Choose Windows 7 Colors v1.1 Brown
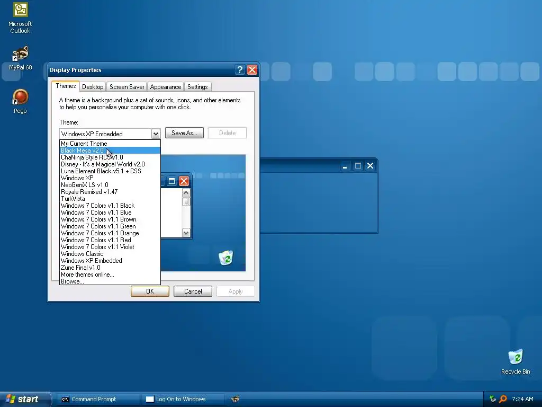Image resolution: width=542 pixels, height=407 pixels. click(110, 219)
